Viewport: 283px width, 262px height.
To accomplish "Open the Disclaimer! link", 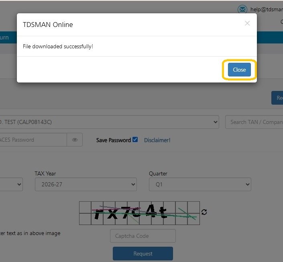I will click(157, 140).
